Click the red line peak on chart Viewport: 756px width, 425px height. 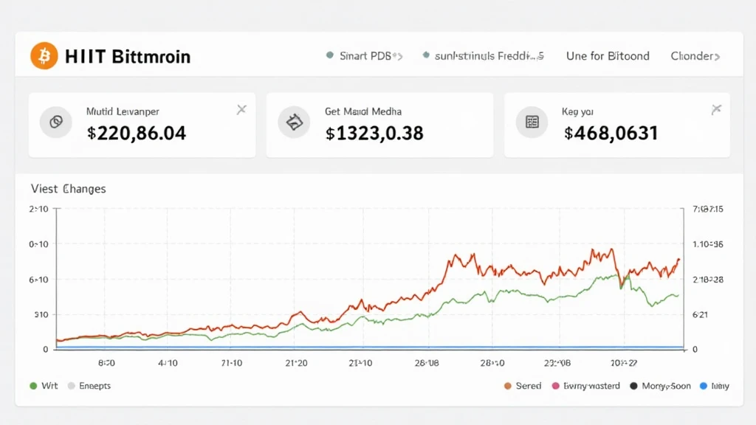(593, 251)
